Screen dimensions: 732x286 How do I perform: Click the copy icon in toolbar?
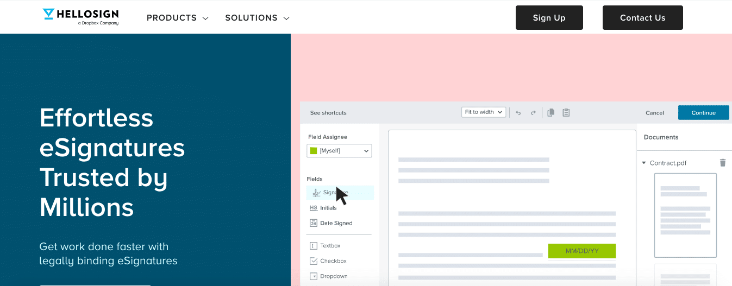(x=550, y=113)
